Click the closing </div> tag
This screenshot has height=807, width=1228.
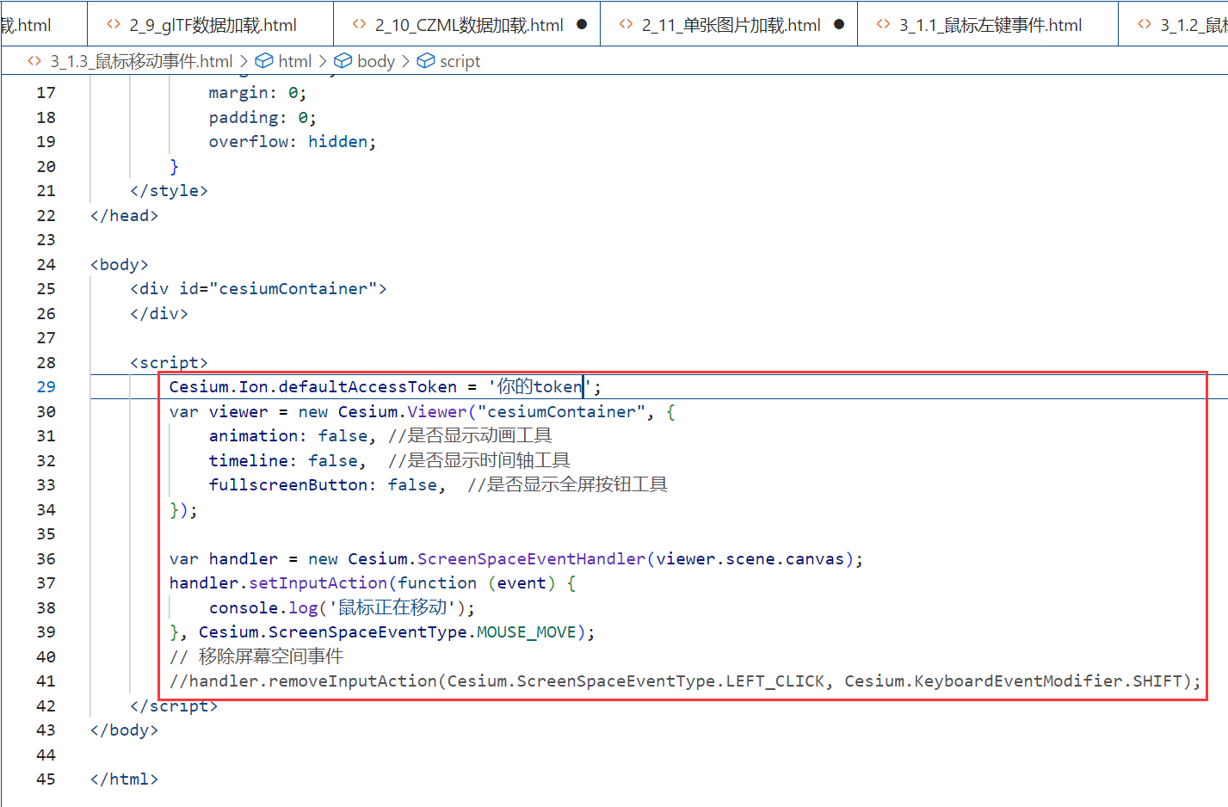[159, 313]
